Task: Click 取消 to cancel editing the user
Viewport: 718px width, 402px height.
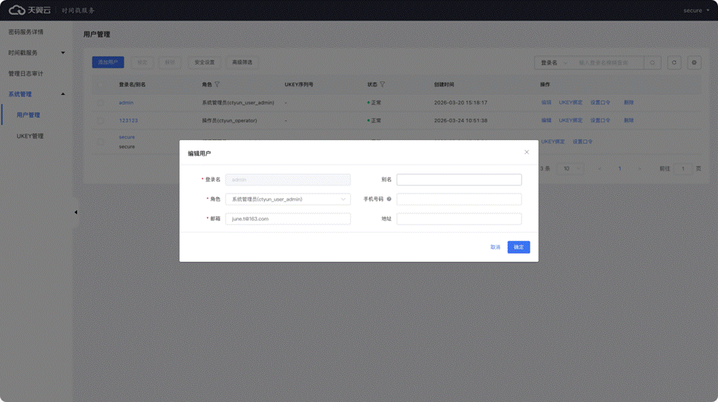Action: [x=495, y=247]
